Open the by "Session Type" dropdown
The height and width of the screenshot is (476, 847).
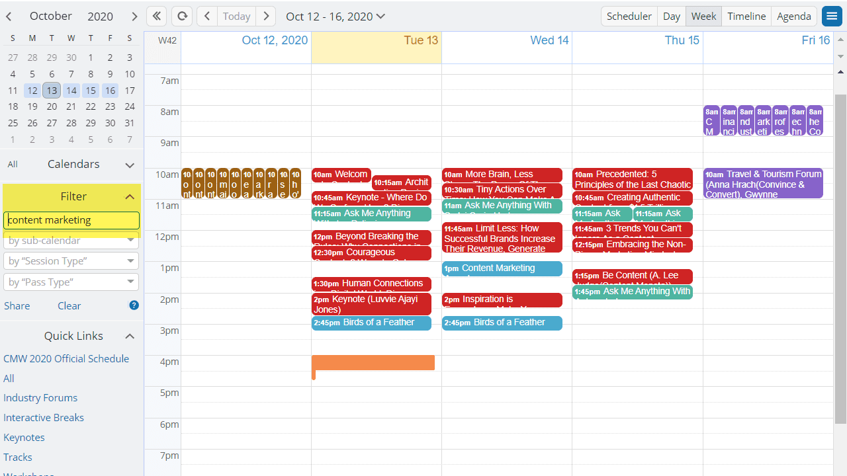click(71, 261)
